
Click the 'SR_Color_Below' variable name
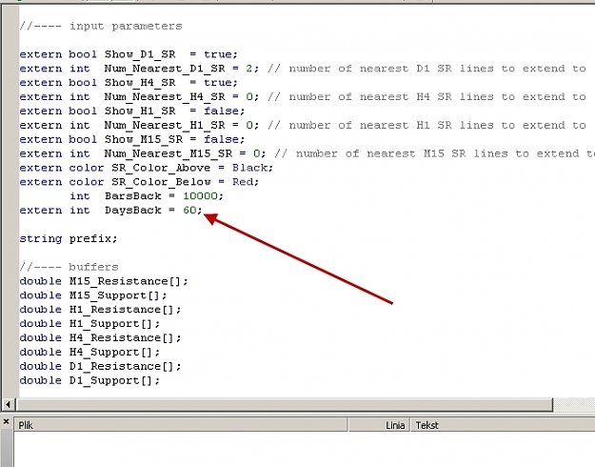pyautogui.click(x=161, y=182)
